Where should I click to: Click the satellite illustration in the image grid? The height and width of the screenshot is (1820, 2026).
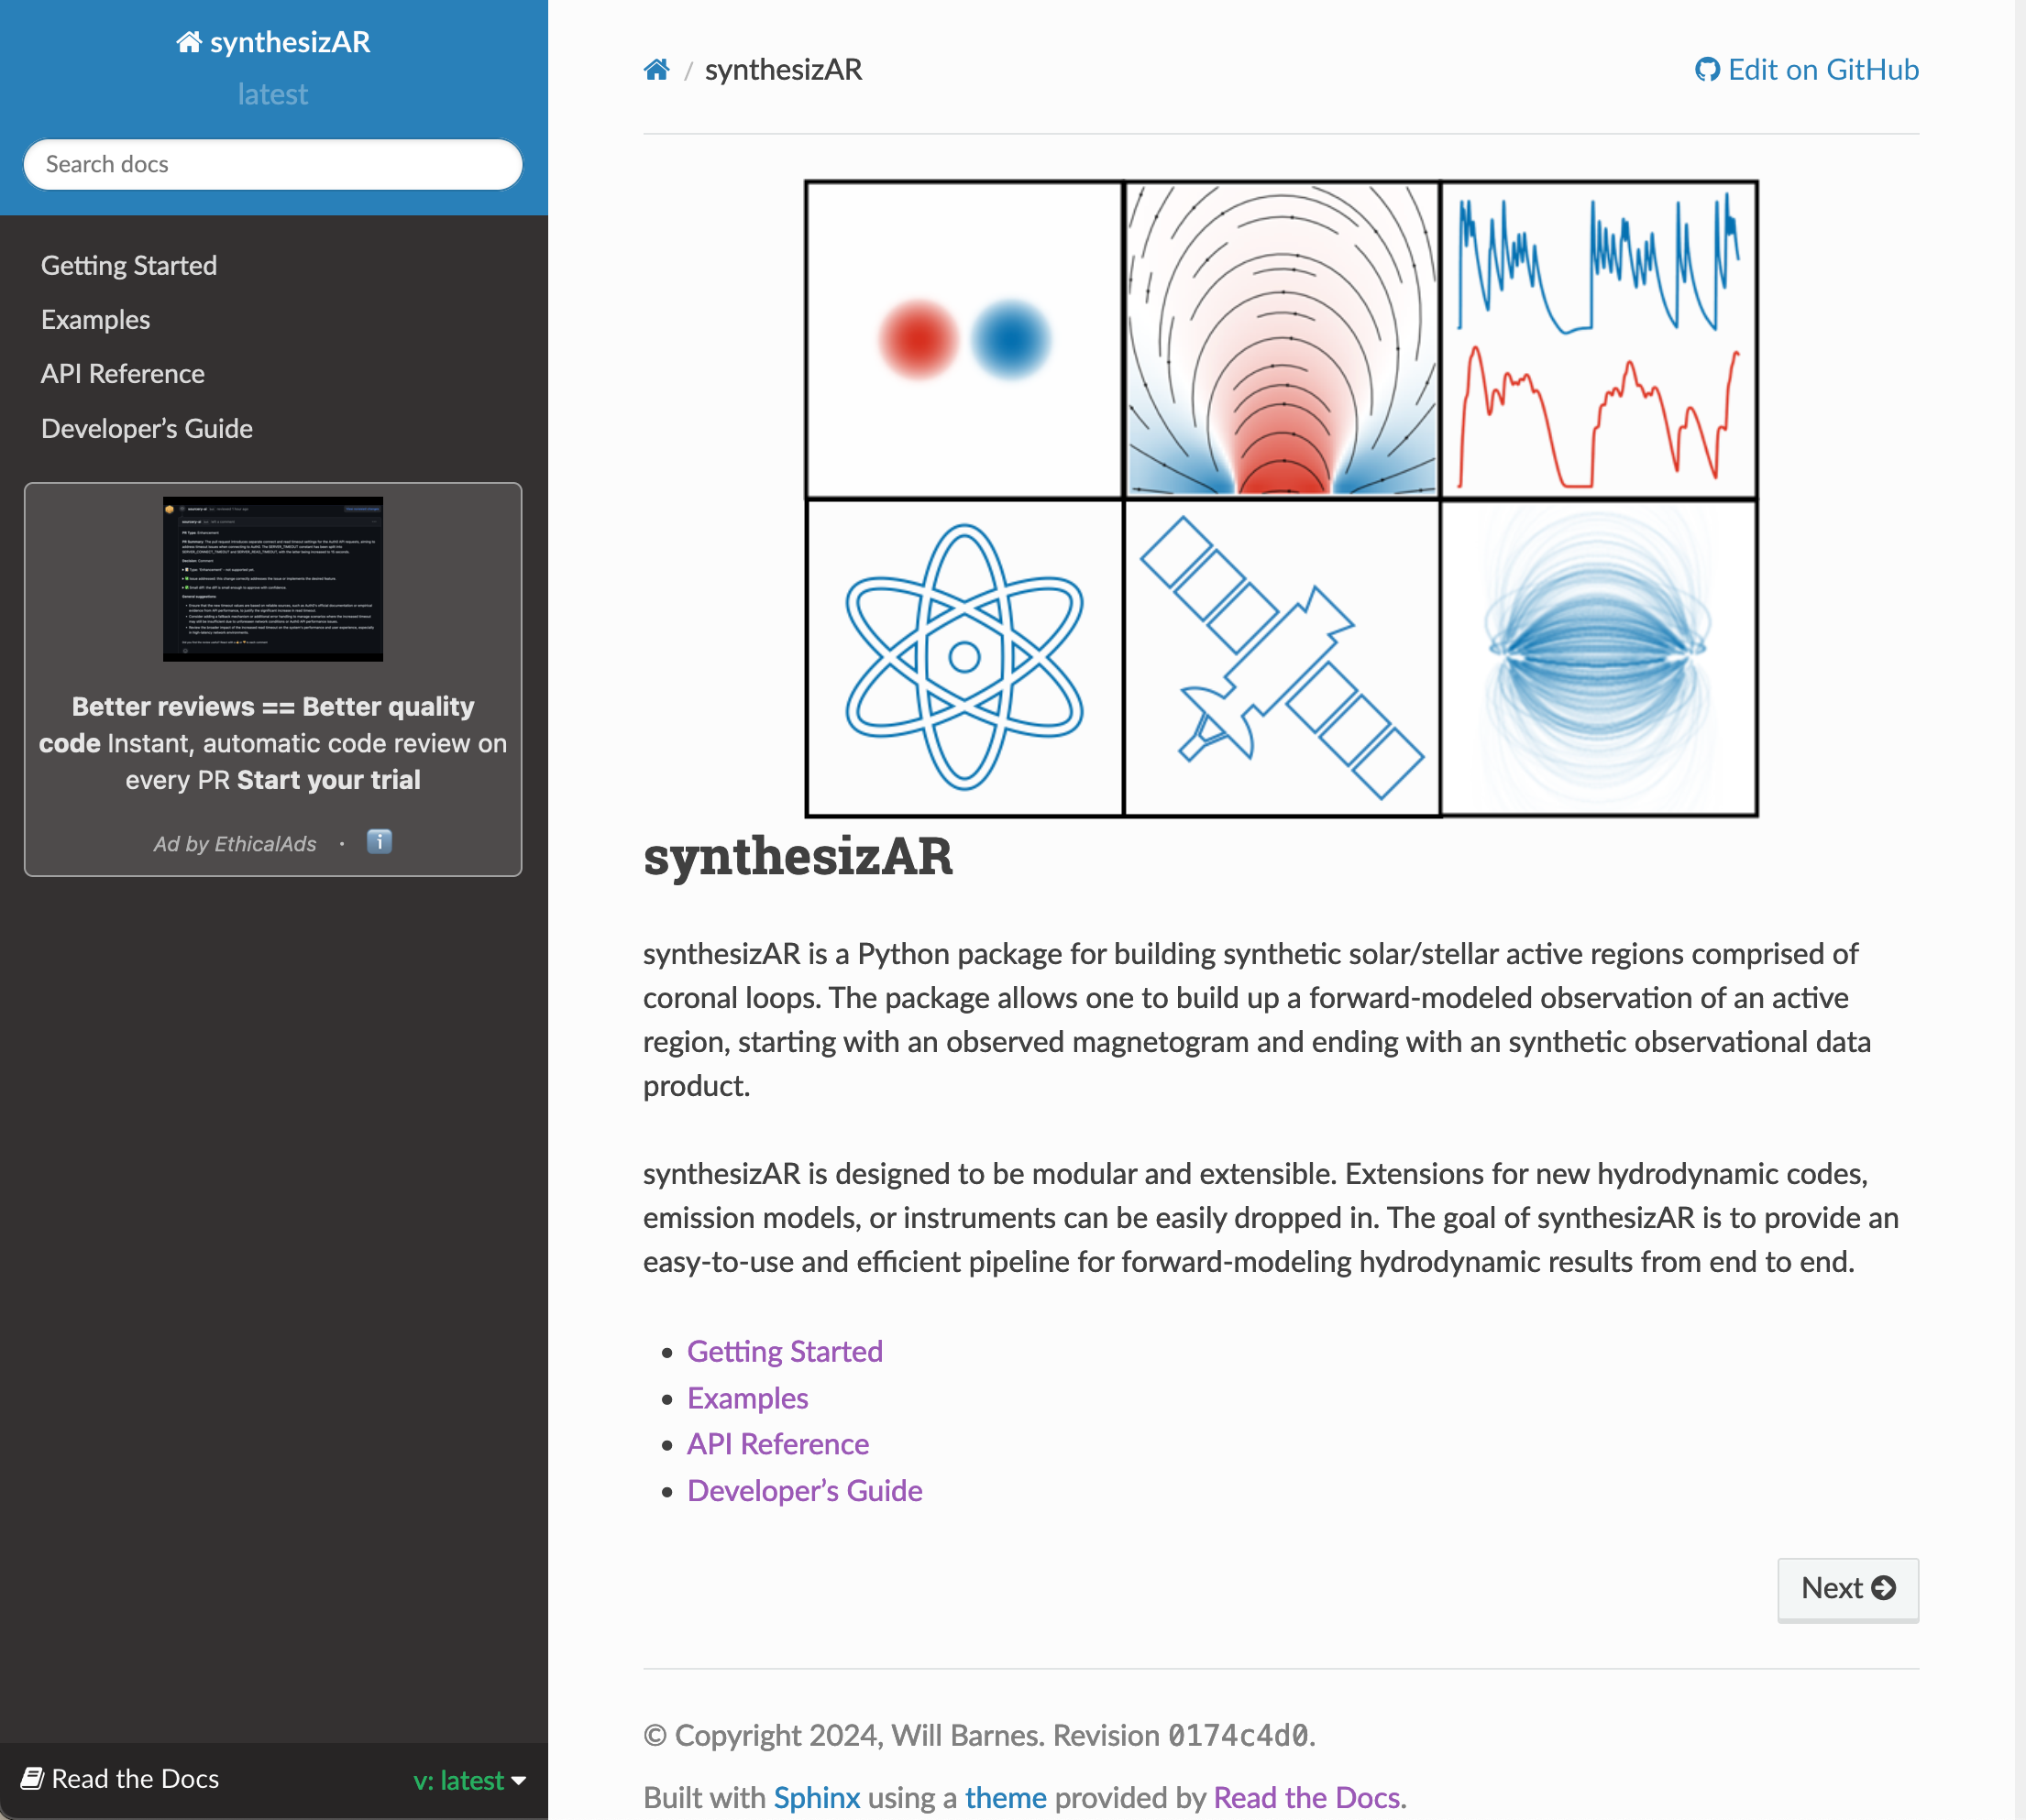pyautogui.click(x=1283, y=657)
